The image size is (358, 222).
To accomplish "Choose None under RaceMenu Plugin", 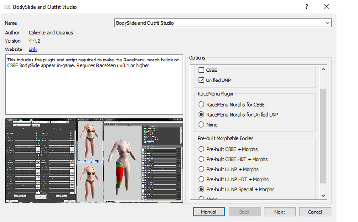I will pos(201,125).
